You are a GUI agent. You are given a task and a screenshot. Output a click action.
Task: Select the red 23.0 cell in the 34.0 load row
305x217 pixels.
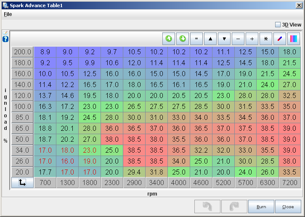90,150
